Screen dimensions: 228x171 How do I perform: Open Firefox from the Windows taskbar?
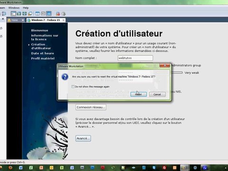coord(10,168)
